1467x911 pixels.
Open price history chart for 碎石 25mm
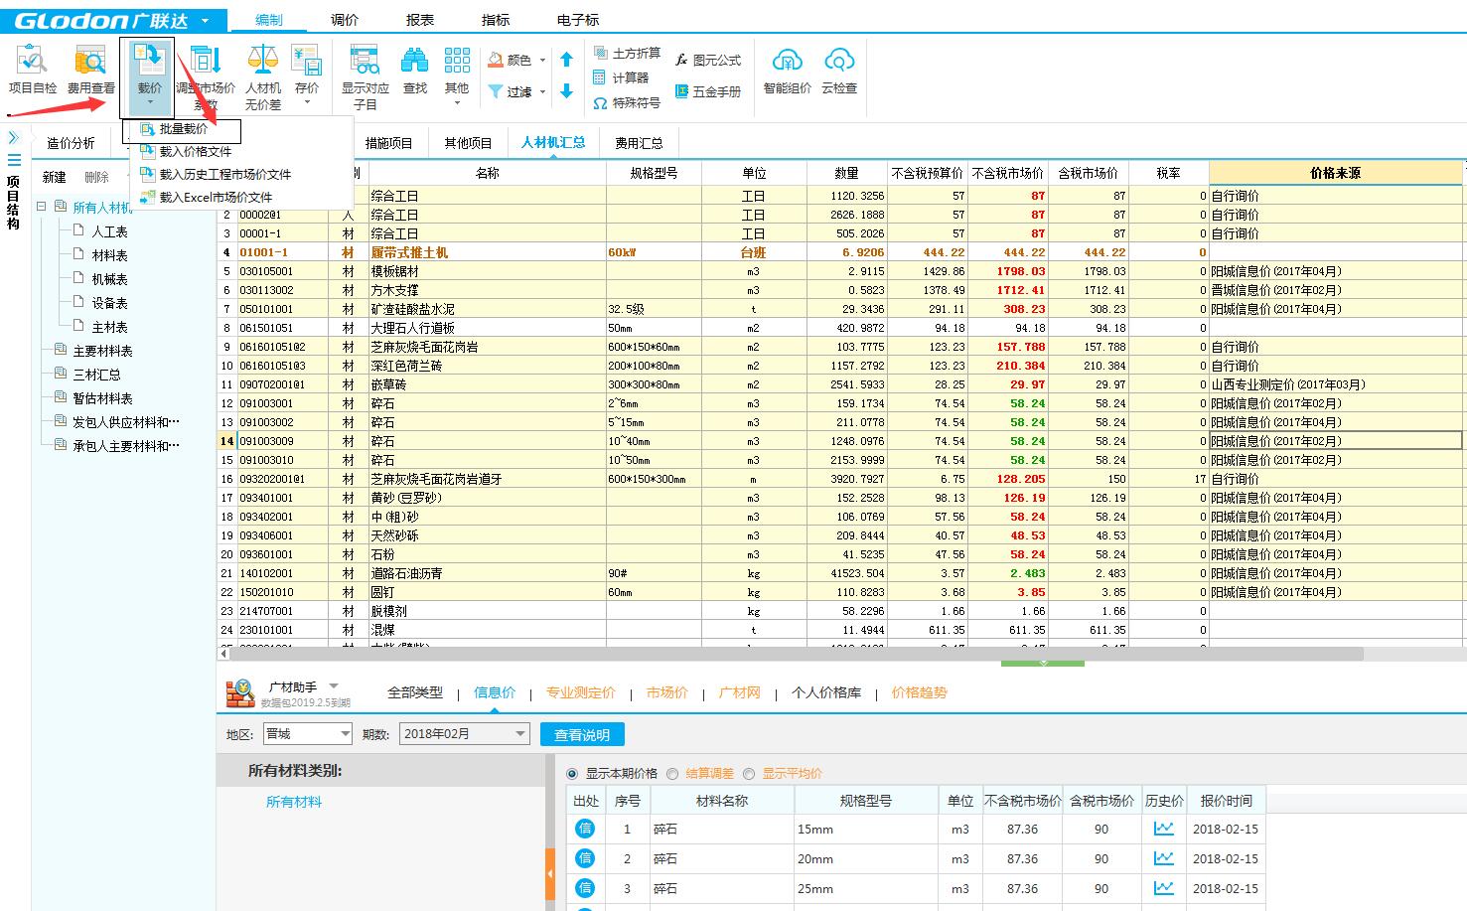click(x=1163, y=888)
